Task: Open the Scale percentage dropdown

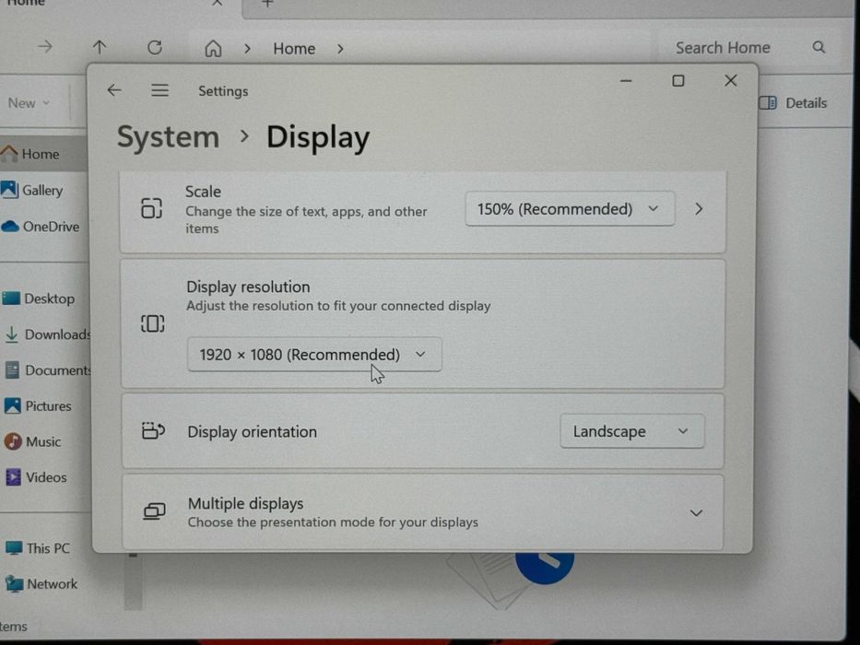Action: click(x=570, y=209)
